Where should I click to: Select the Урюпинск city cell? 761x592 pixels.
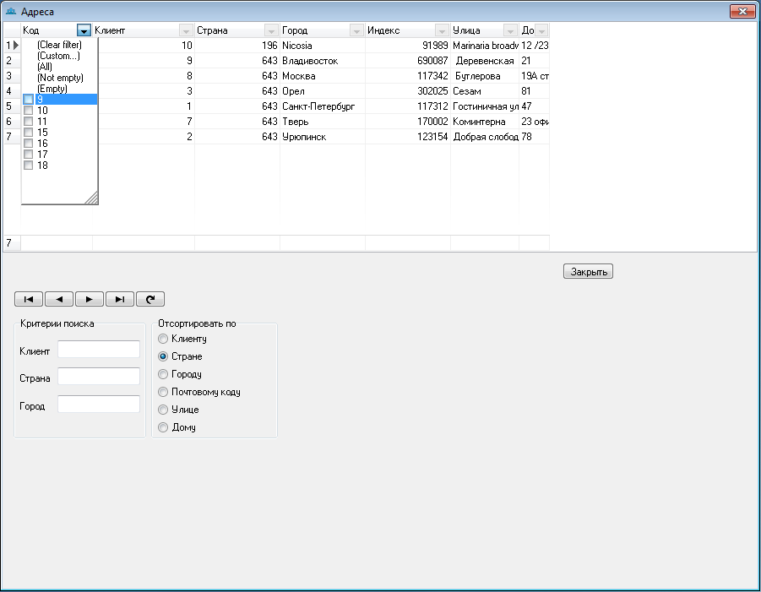pos(323,136)
